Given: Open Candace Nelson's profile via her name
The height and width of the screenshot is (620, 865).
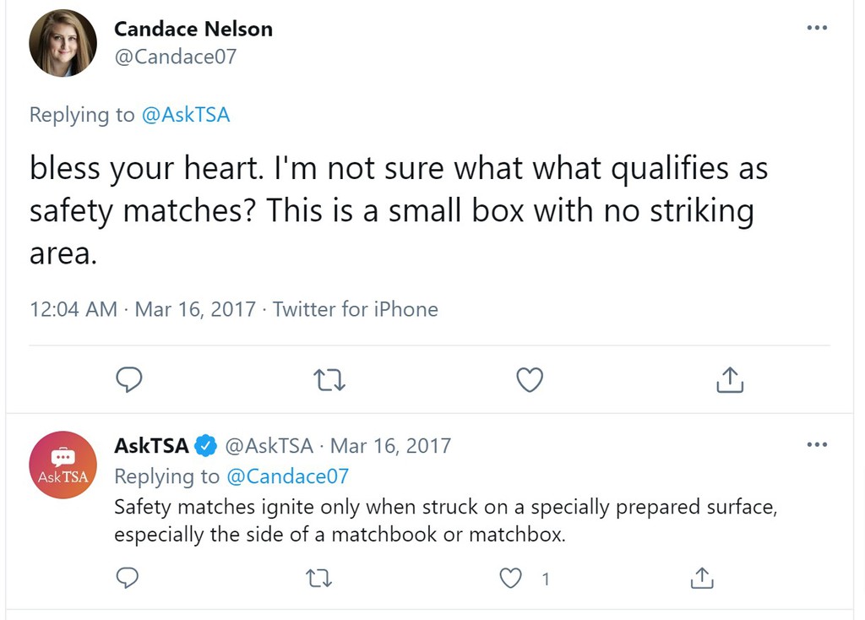Looking at the screenshot, I should point(193,28).
